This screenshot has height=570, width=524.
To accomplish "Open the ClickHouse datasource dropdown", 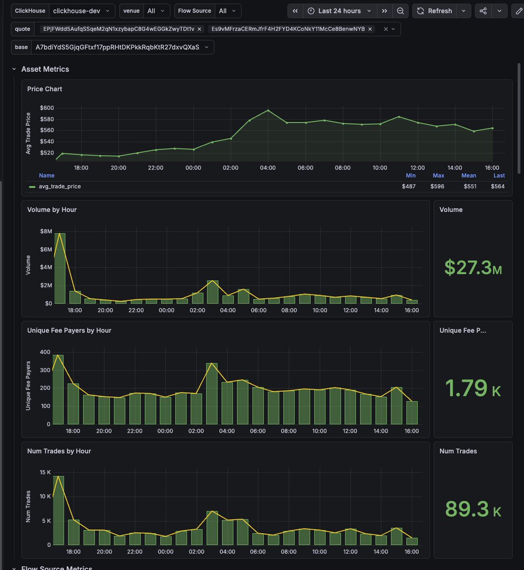I will coord(82,11).
